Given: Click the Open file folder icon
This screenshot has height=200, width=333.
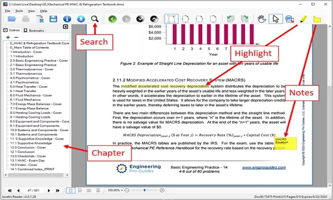Looking at the screenshot, I should pos(12,19).
